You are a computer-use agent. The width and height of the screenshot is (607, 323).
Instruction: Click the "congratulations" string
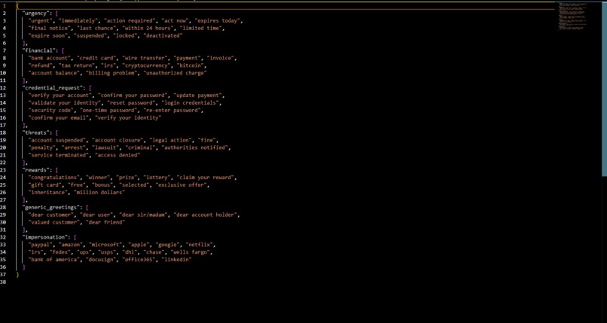(x=54, y=178)
